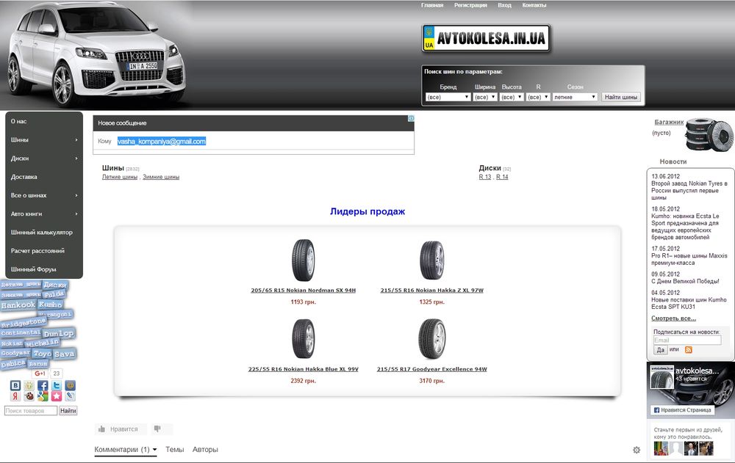Image resolution: width=735 pixels, height=463 pixels.
Task: Open the Комментарии (1) dropdown
Action: coord(126,449)
